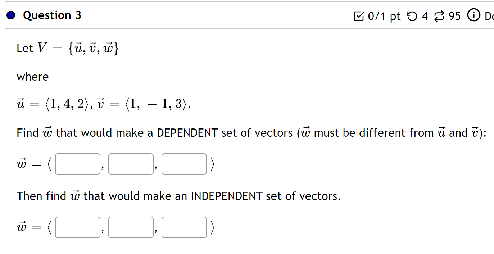The width and height of the screenshot is (494, 254).
Task: Click the refresh cycle icon next to 95
Action: point(439,16)
